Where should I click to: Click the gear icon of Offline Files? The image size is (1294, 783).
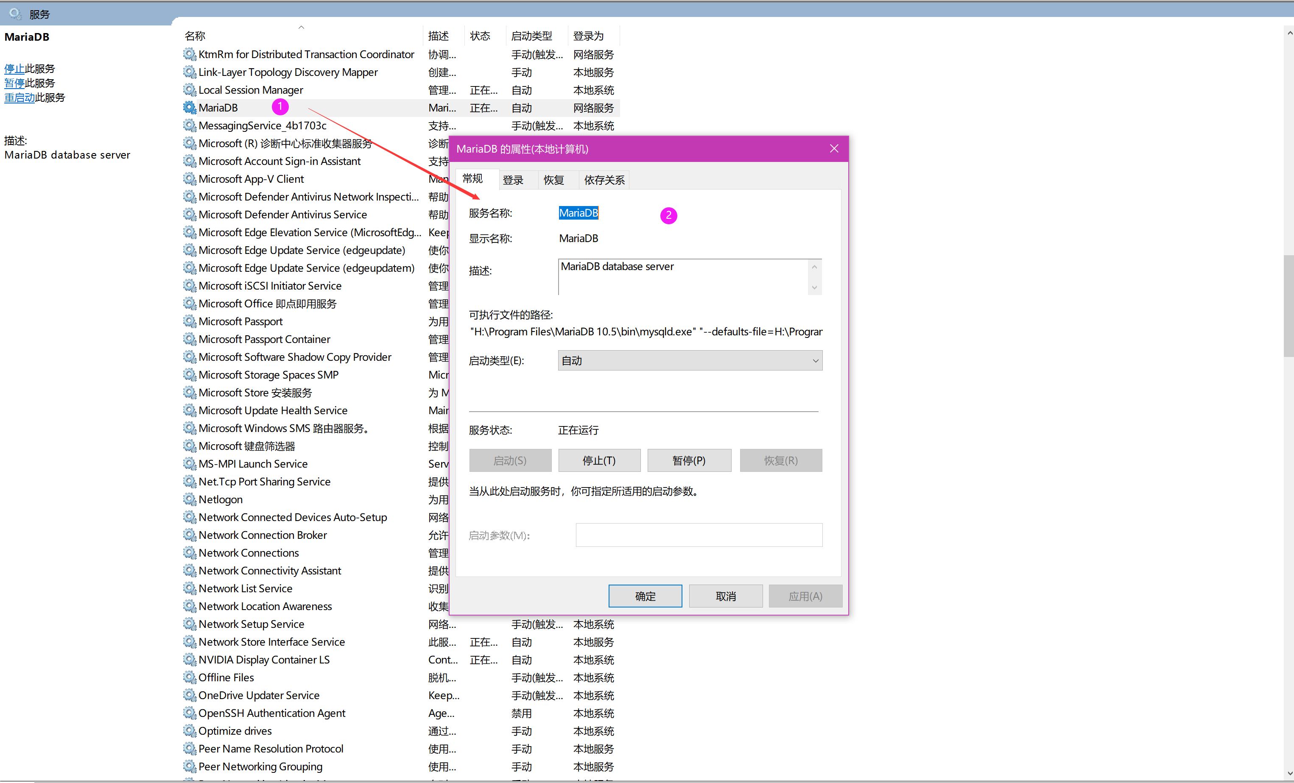189,677
